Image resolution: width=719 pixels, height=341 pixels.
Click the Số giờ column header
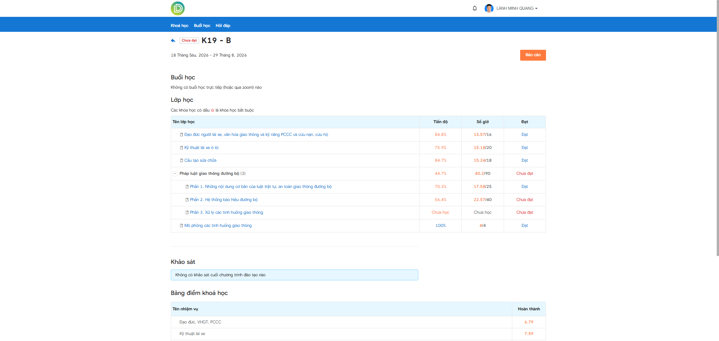click(x=482, y=122)
